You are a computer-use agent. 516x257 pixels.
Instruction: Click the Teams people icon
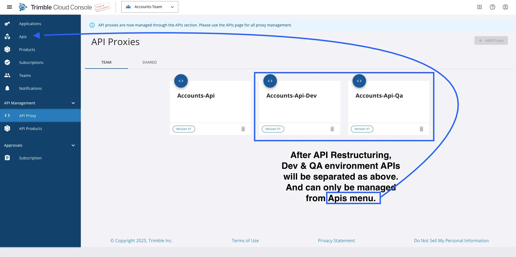point(7,76)
